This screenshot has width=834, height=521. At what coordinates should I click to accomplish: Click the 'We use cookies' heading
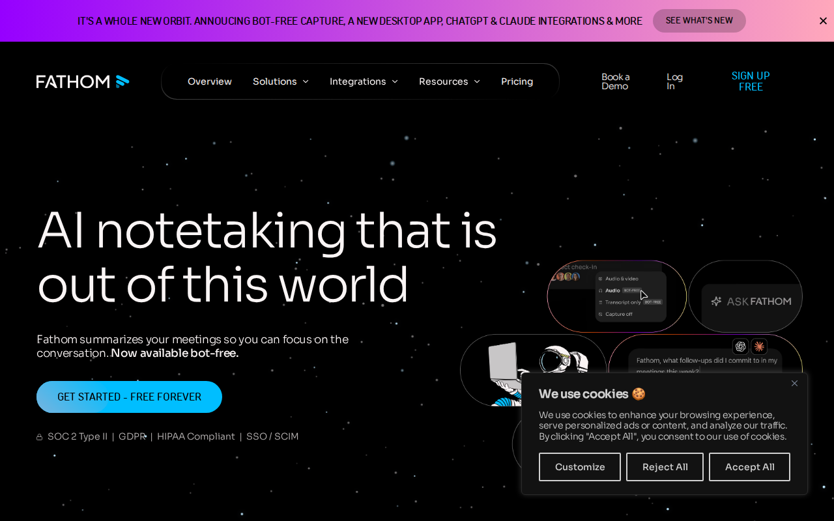coord(592,394)
